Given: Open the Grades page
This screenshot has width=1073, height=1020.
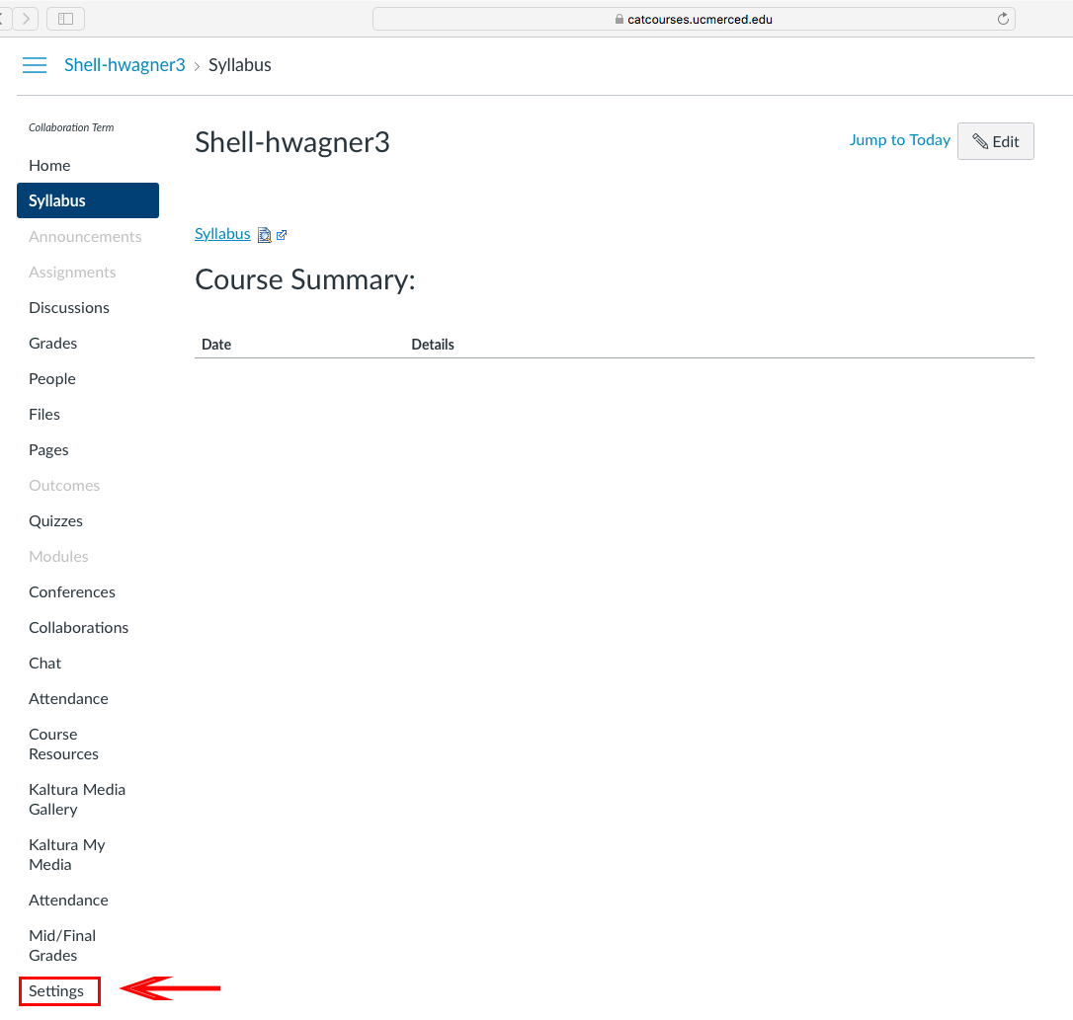Looking at the screenshot, I should tap(52, 343).
